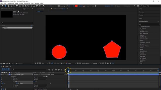Open the Parent & Link None dropdown
This screenshot has width=161, height=90.
(58, 74)
